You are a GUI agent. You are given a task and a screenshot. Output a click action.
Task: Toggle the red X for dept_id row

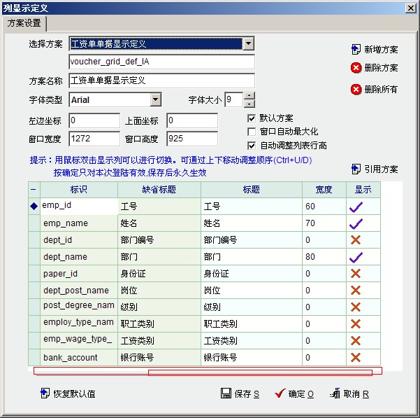pyautogui.click(x=356, y=240)
